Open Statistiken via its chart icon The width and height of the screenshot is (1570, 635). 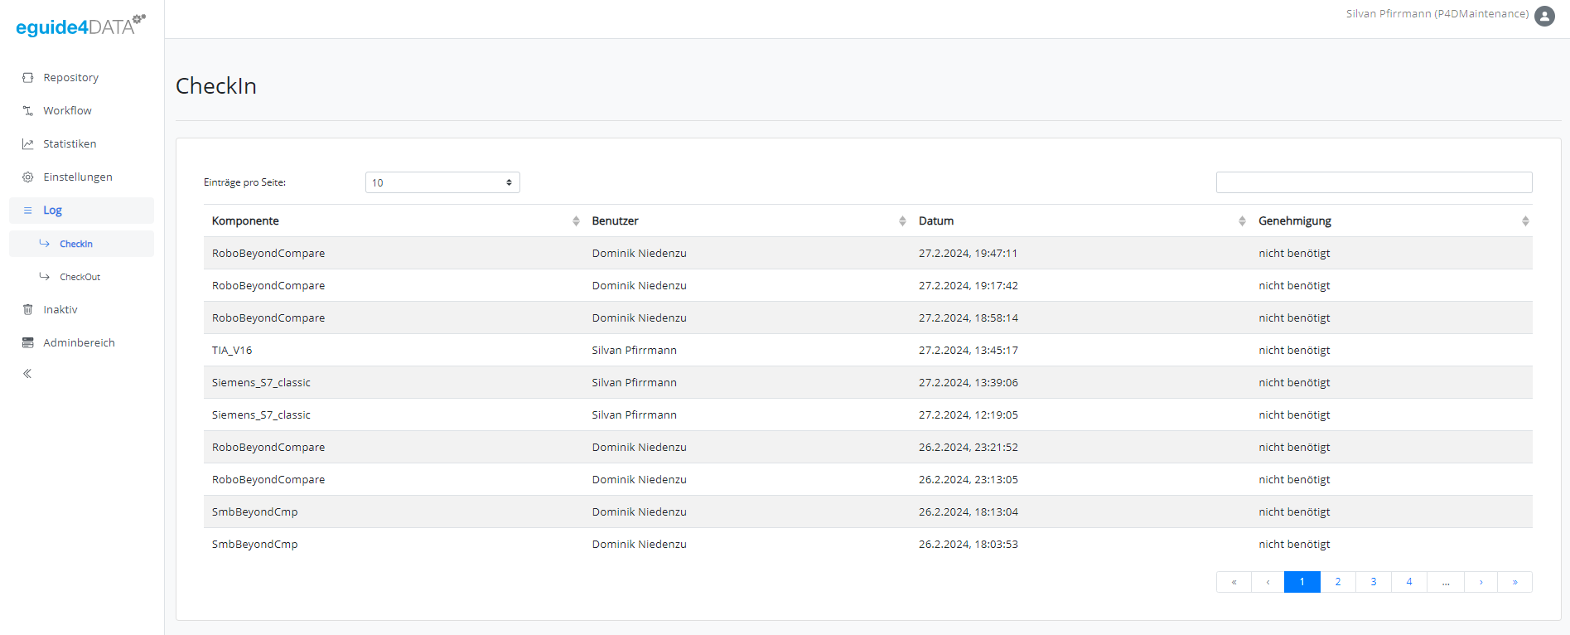point(28,144)
